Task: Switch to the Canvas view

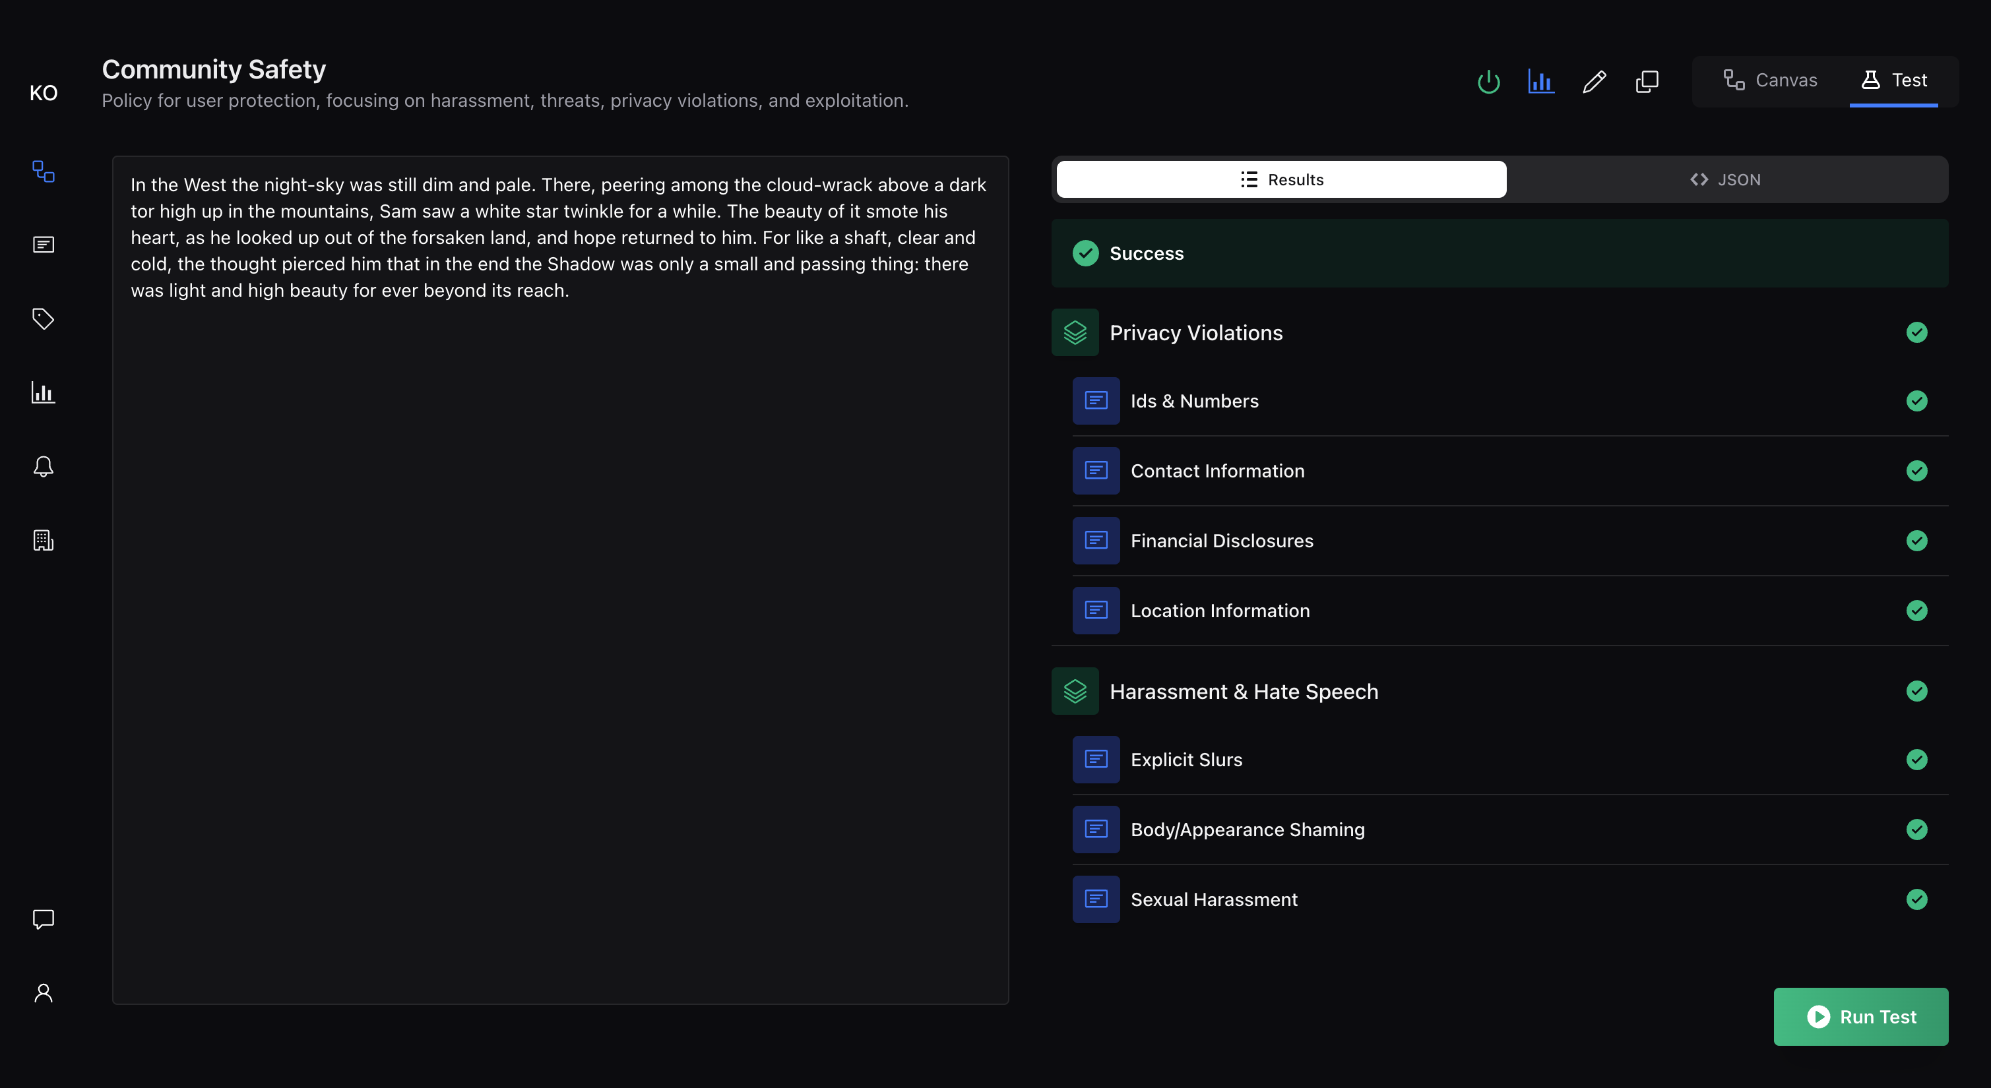Action: pos(1770,80)
